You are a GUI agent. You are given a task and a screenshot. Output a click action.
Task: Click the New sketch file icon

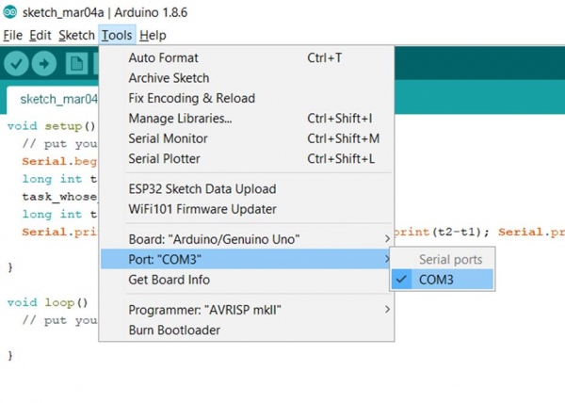pyautogui.click(x=77, y=63)
